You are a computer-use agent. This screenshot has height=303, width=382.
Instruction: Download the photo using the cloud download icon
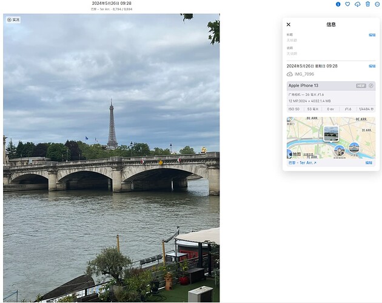tap(357, 4)
